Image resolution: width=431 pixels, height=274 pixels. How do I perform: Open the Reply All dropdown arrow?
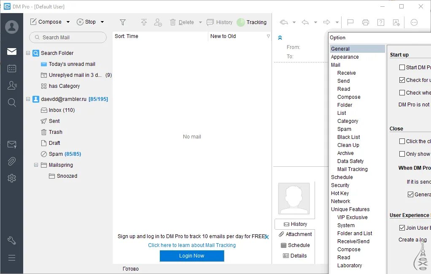(294, 22)
